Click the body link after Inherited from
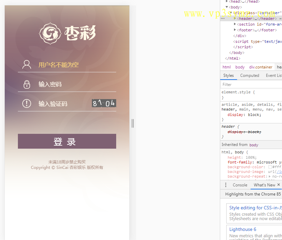 254,145
